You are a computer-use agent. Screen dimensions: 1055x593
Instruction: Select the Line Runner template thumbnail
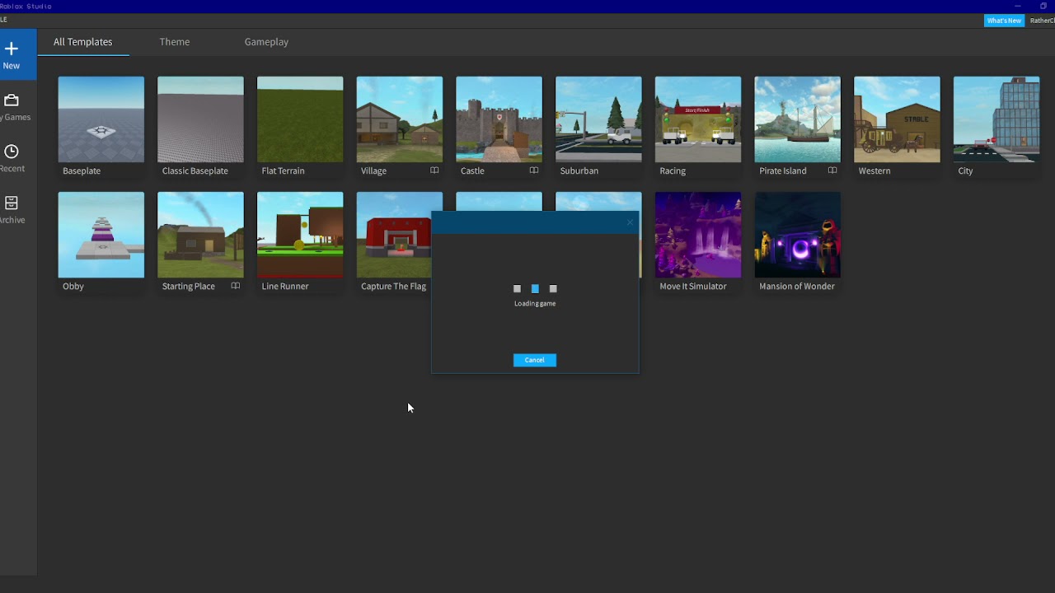(x=300, y=235)
